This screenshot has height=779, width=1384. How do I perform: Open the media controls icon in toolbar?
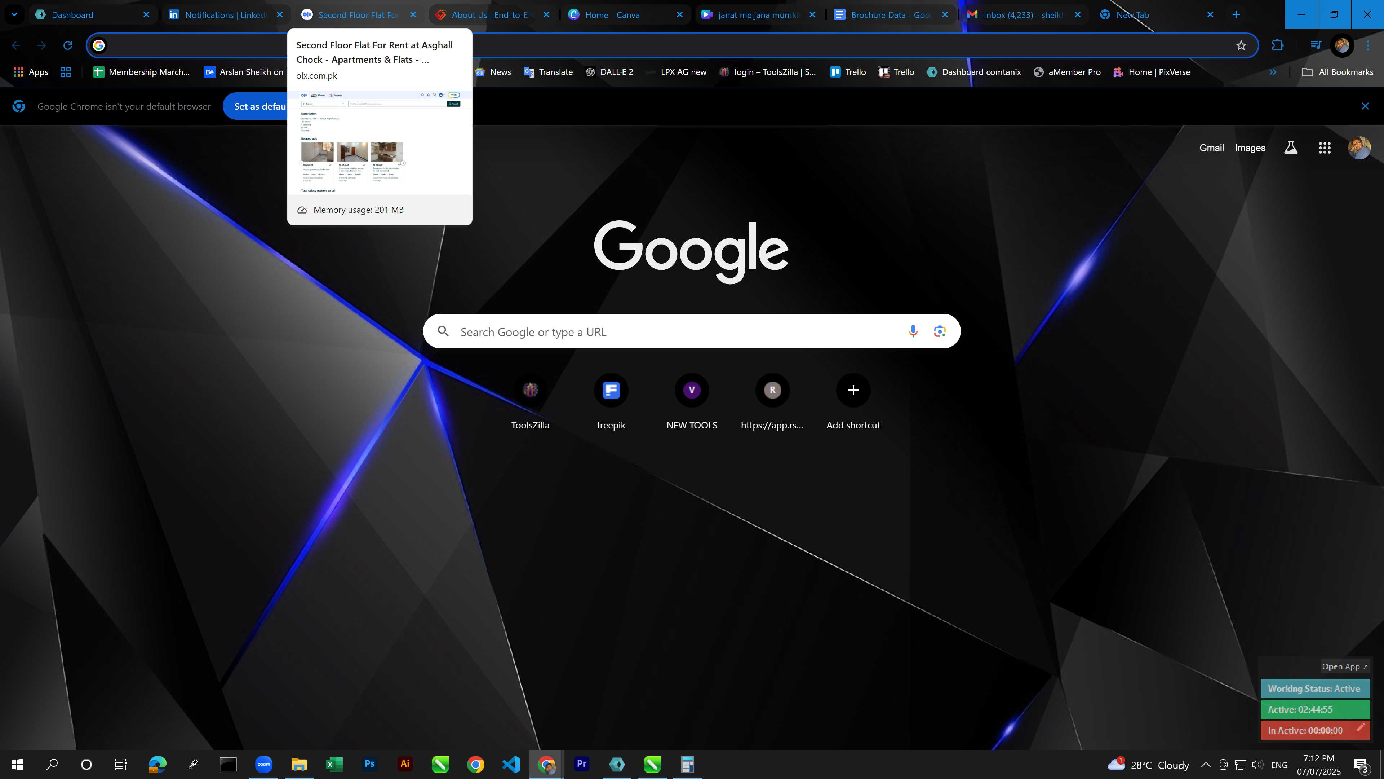[1316, 45]
